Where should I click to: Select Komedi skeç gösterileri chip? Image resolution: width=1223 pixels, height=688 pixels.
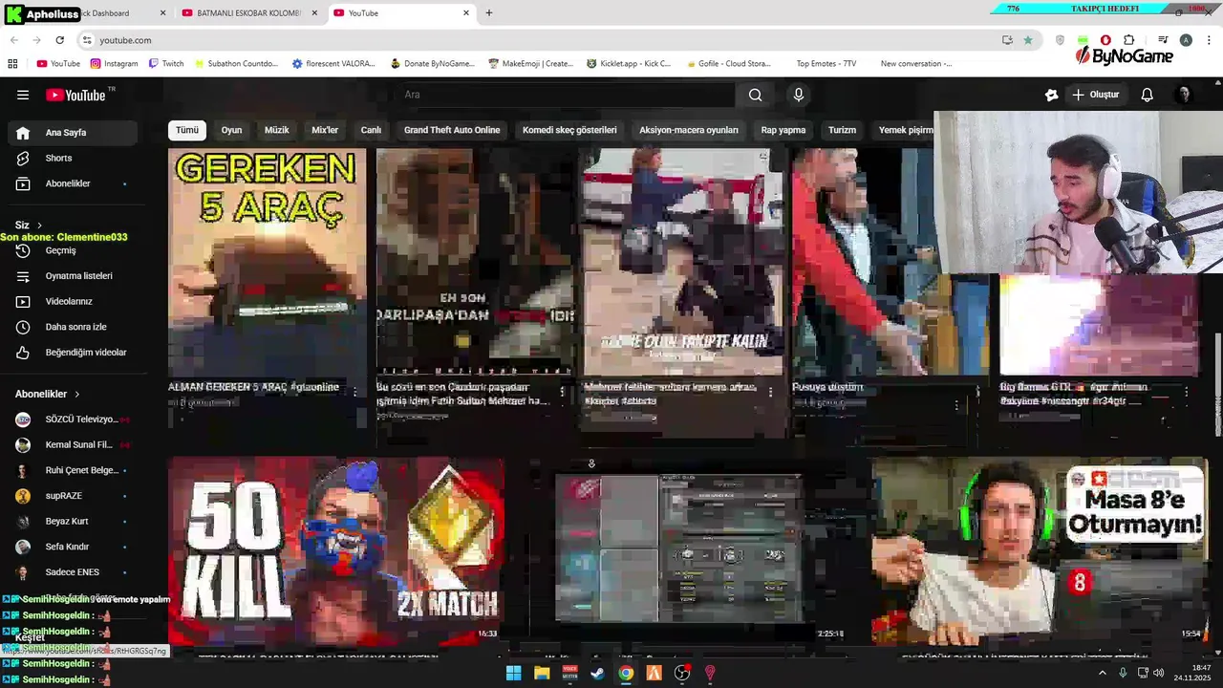pyautogui.click(x=569, y=130)
